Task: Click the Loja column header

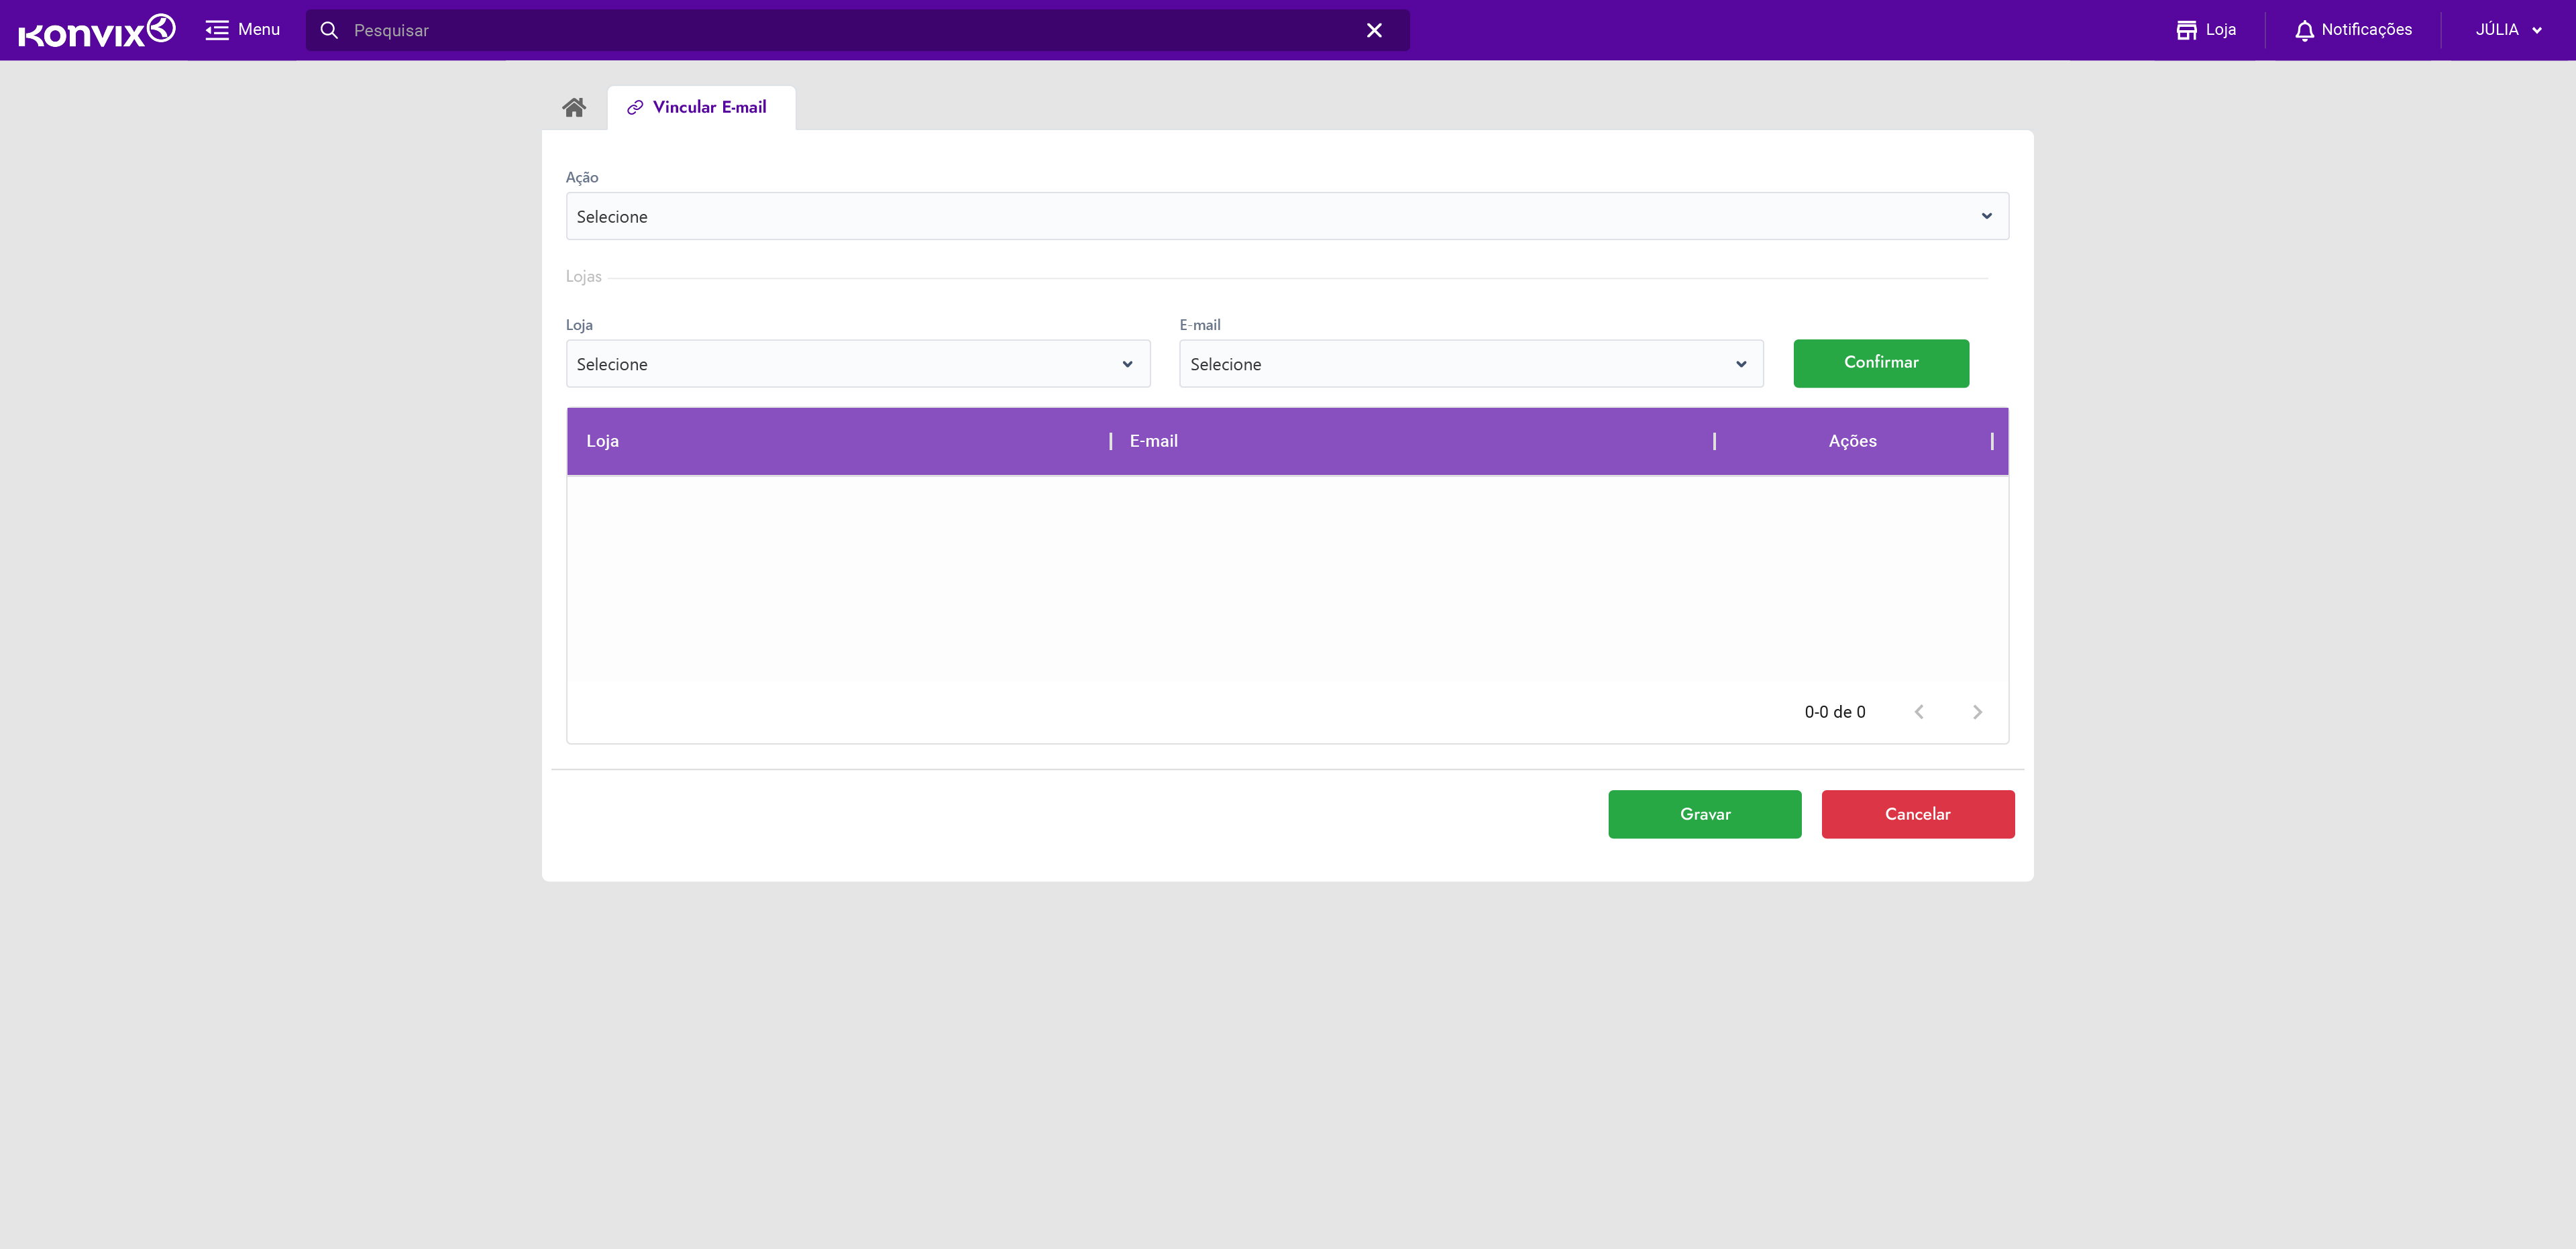Action: click(x=603, y=441)
